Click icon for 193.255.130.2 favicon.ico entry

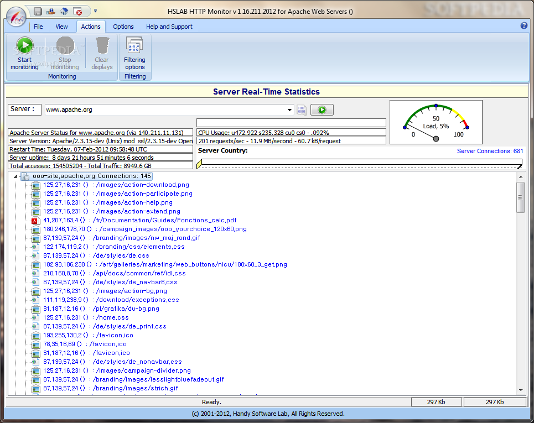click(36, 336)
